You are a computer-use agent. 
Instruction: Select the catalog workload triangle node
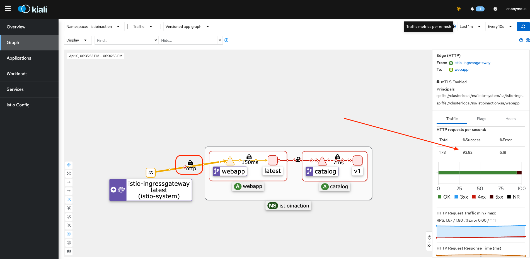[x=322, y=161]
